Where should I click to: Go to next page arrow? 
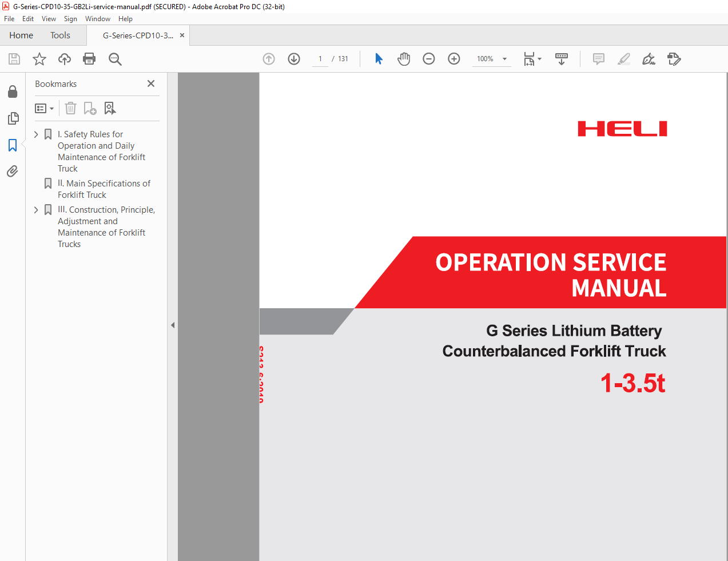294,59
